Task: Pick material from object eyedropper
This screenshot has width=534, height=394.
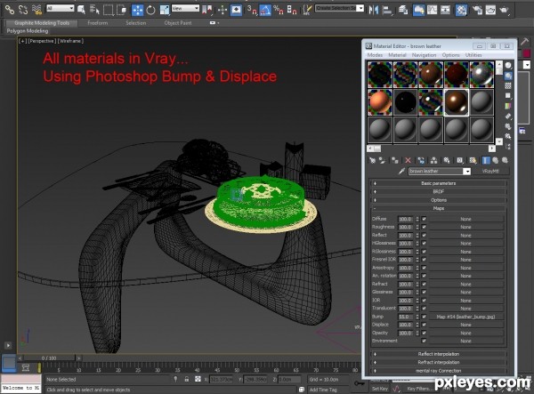Action: point(402,171)
